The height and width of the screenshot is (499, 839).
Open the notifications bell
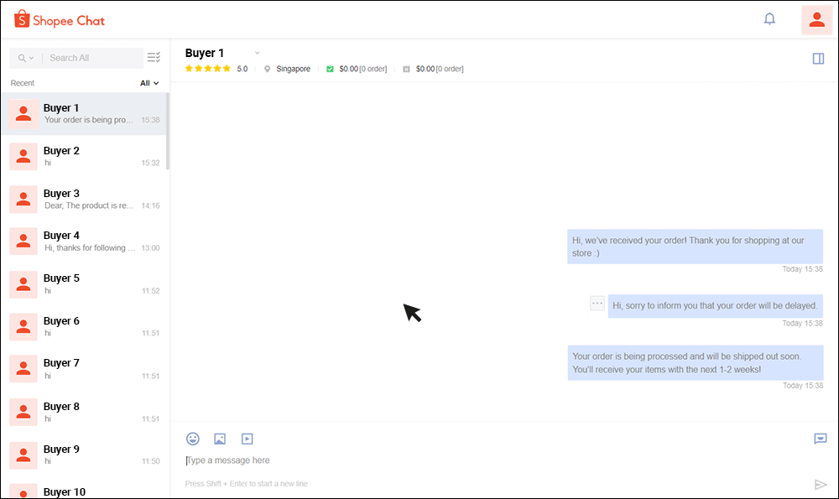(769, 18)
